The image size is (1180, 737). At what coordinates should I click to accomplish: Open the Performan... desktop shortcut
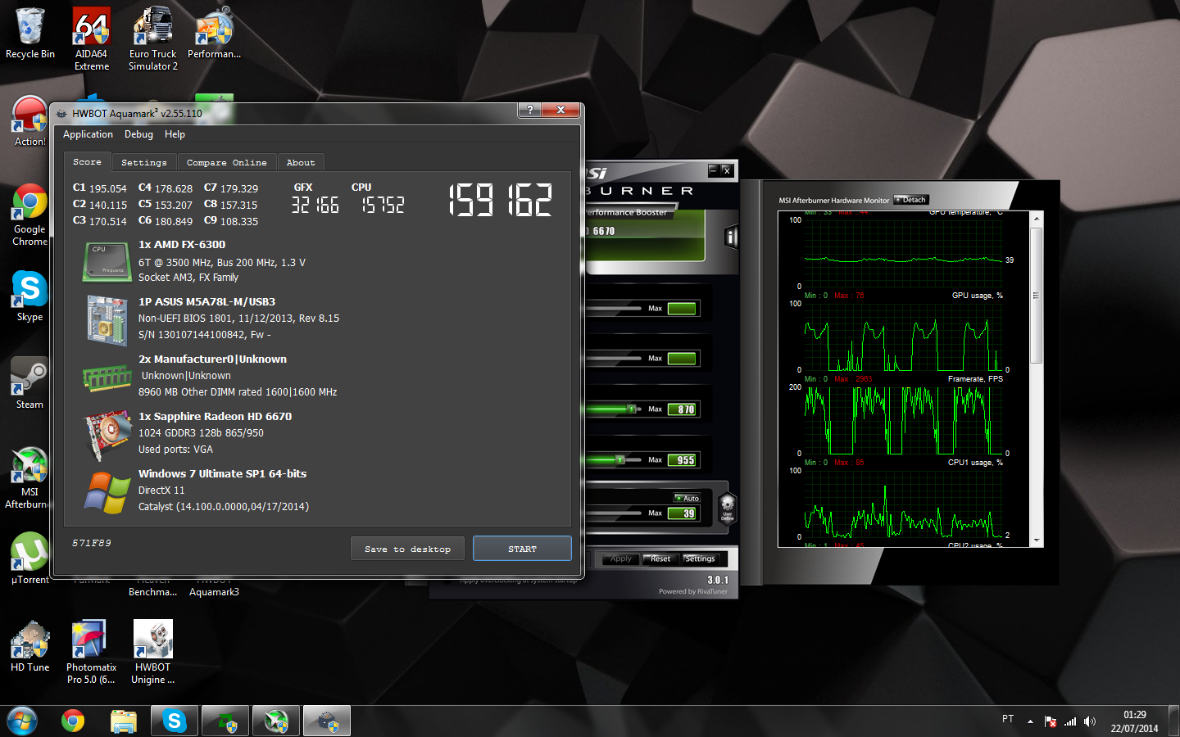tap(214, 33)
